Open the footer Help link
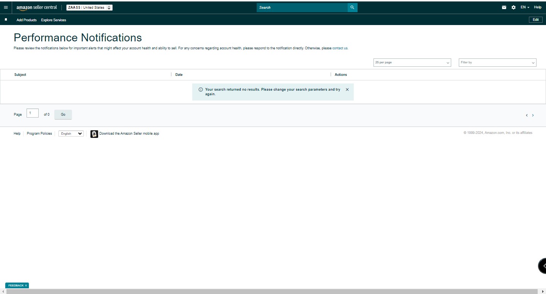 point(17,134)
